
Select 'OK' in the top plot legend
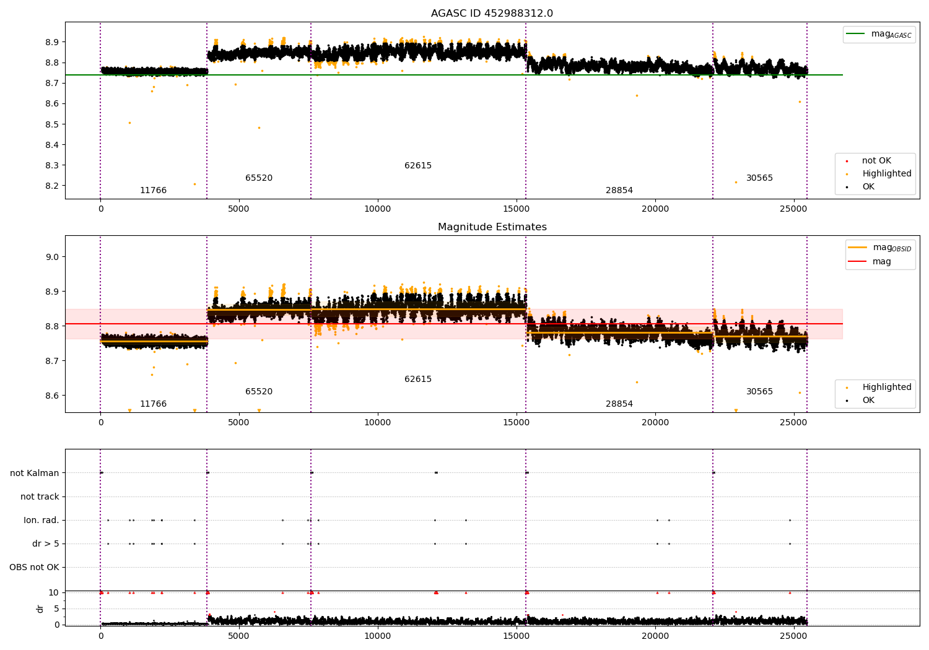pos(868,187)
